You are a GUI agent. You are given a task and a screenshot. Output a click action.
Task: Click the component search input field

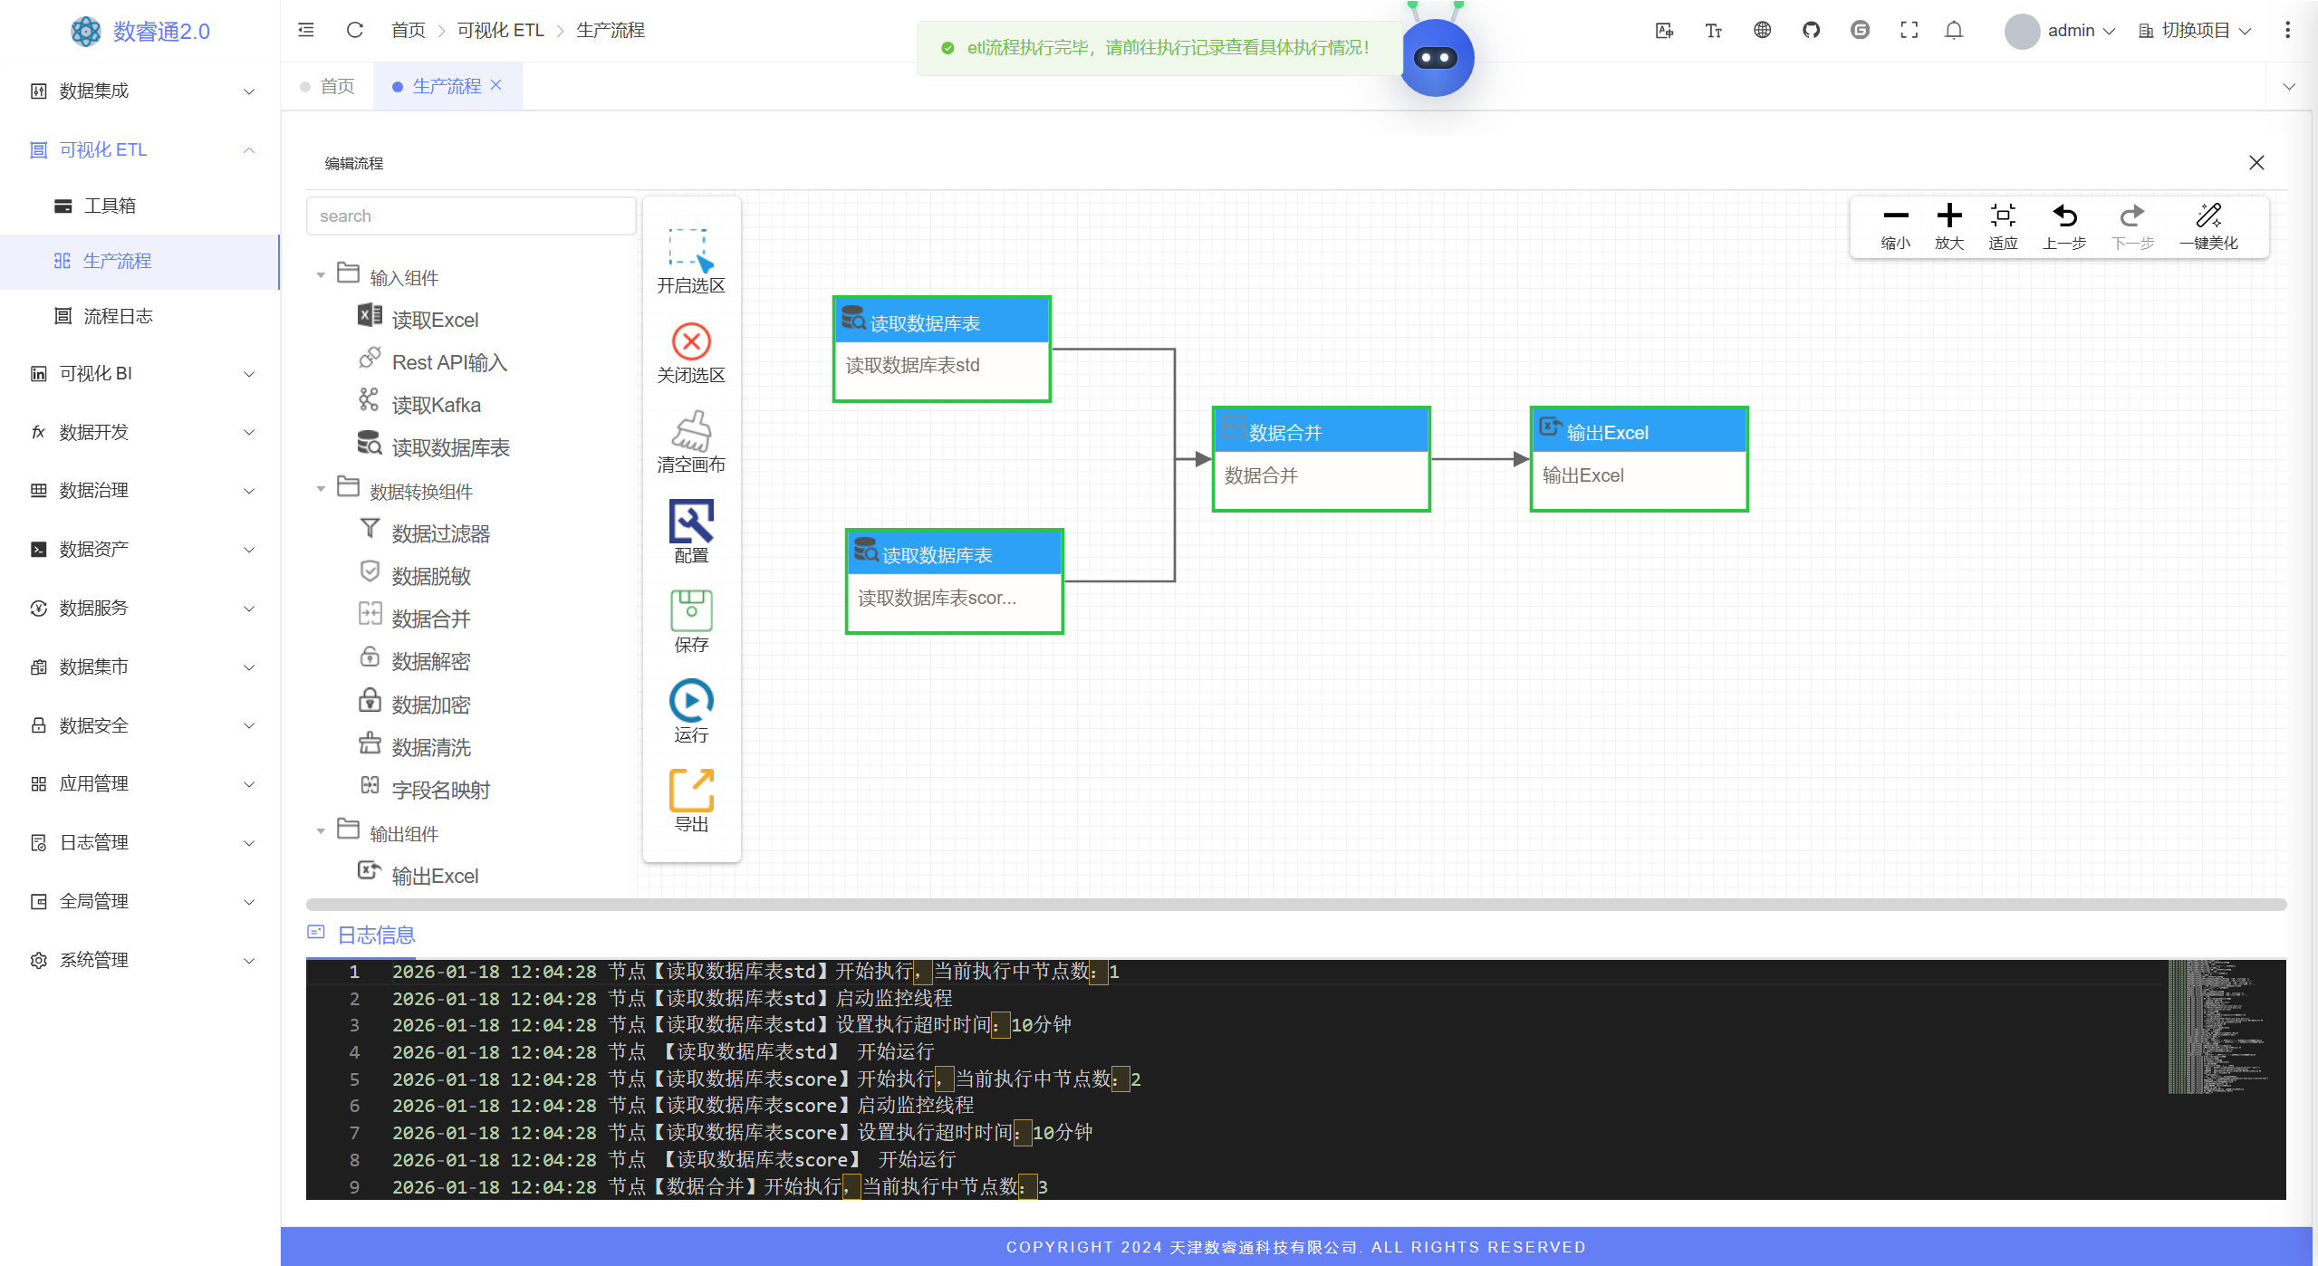point(471,216)
